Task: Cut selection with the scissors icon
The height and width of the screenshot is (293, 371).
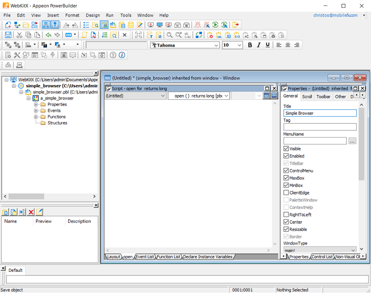Action: (x=19, y=35)
